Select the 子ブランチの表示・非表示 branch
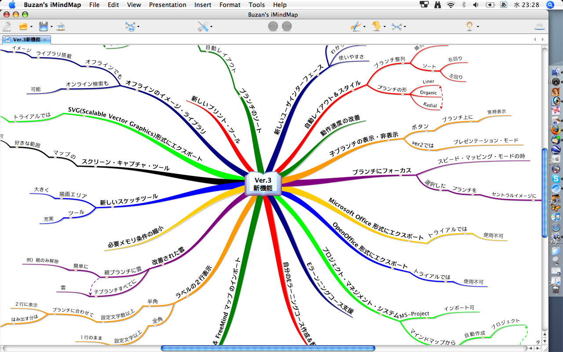The image size is (563, 352). click(x=364, y=144)
